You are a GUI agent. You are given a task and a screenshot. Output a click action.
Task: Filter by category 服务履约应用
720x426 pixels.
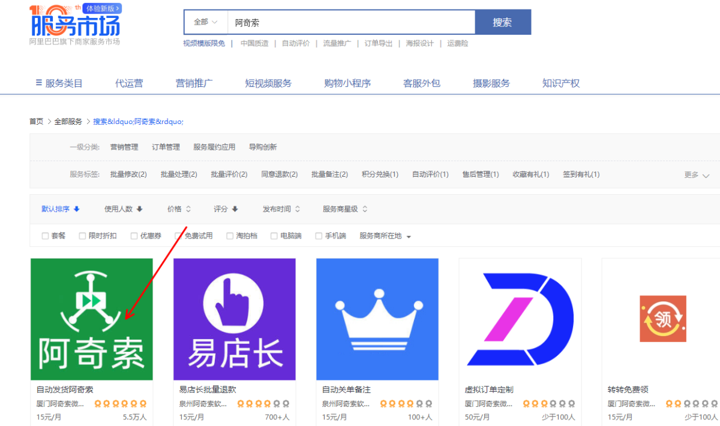214,147
